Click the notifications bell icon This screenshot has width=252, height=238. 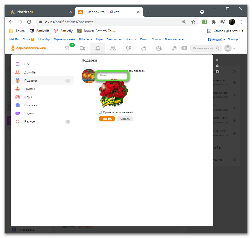98,48
